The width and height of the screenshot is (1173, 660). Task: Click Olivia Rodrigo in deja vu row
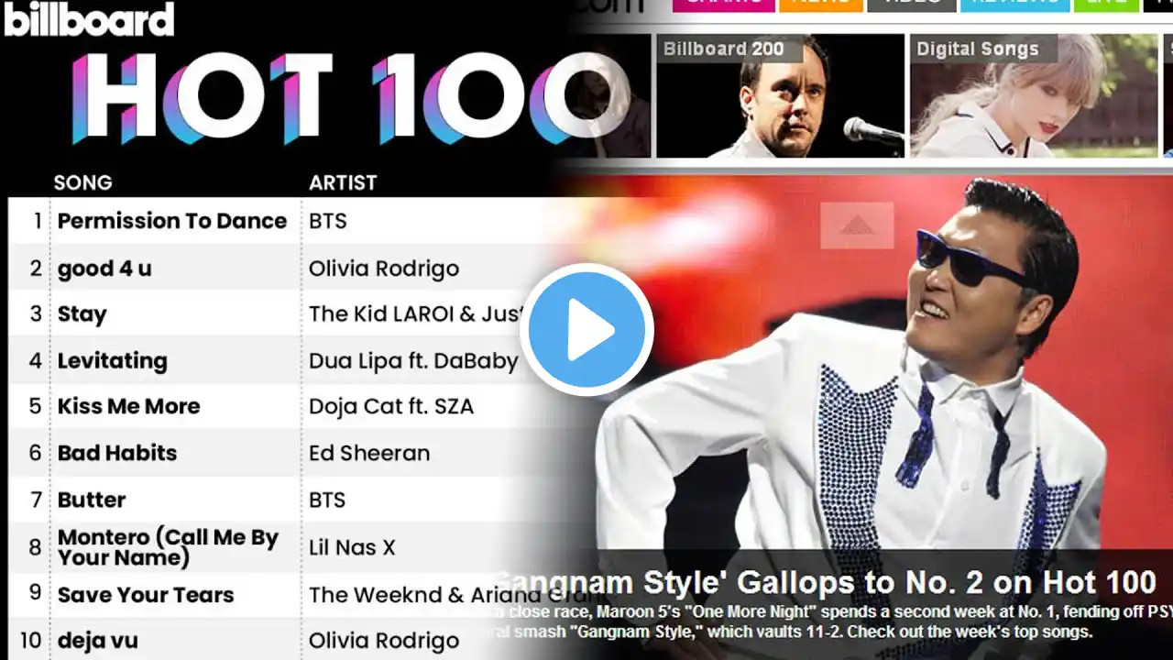tap(384, 640)
